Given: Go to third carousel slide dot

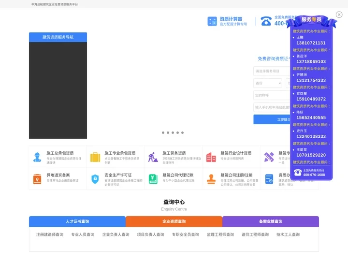Looking at the screenshot, I should click(x=173, y=133).
